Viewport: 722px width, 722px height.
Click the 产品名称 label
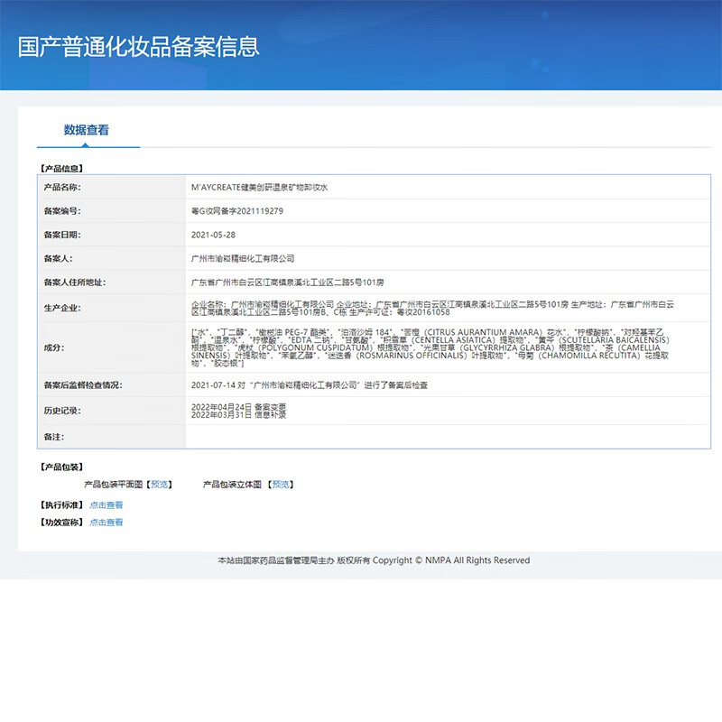pyautogui.click(x=62, y=188)
